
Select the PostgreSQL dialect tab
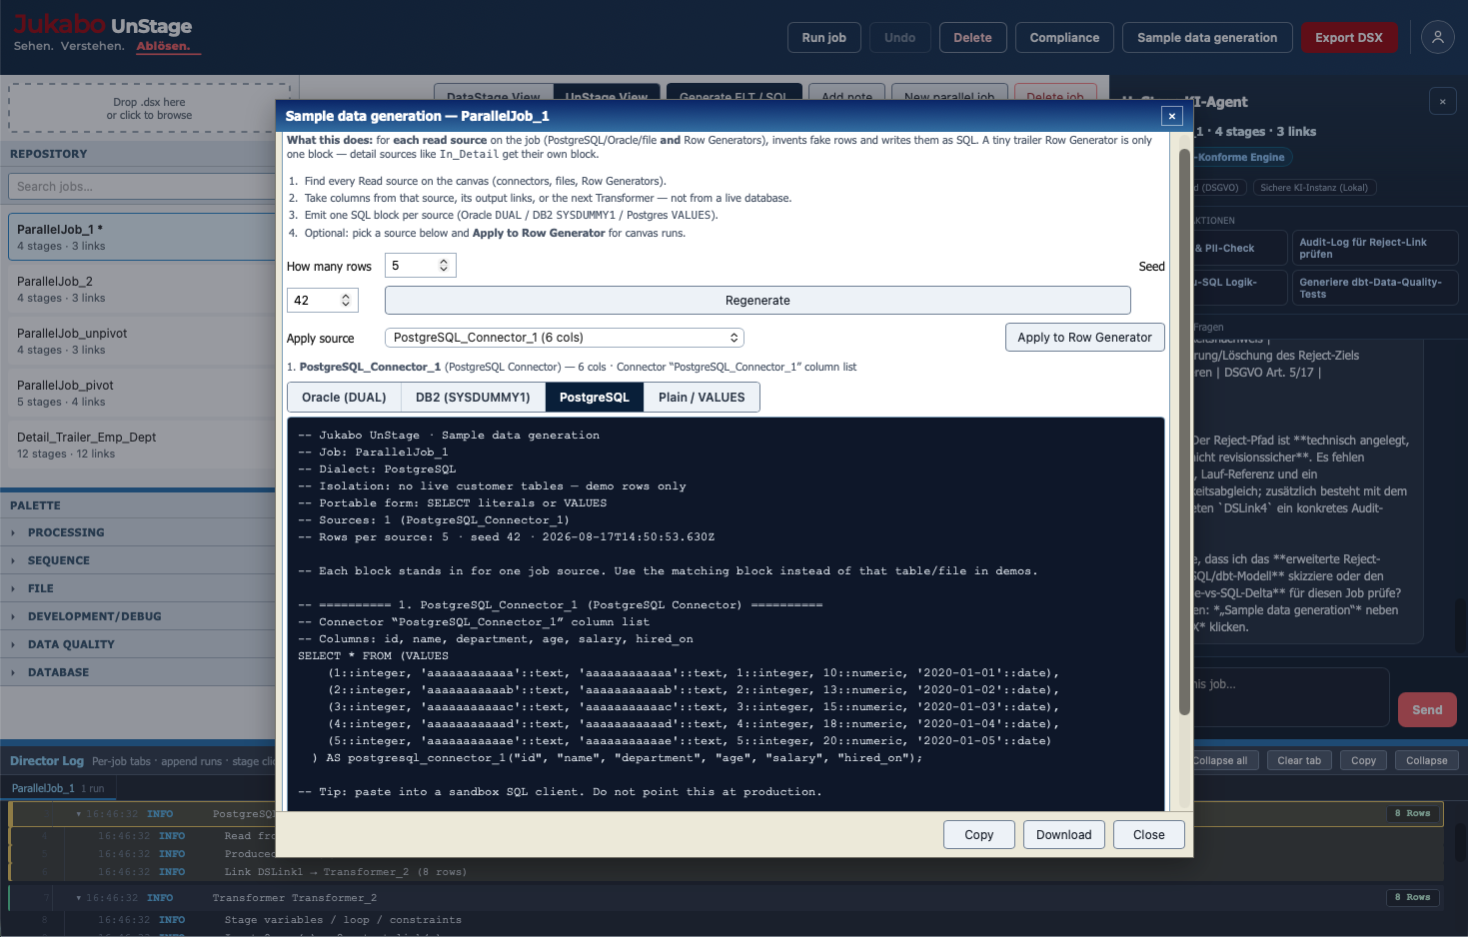click(x=595, y=397)
